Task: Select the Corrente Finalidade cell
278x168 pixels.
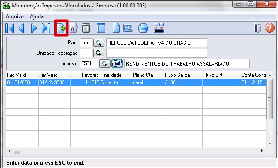Action: [116, 82]
